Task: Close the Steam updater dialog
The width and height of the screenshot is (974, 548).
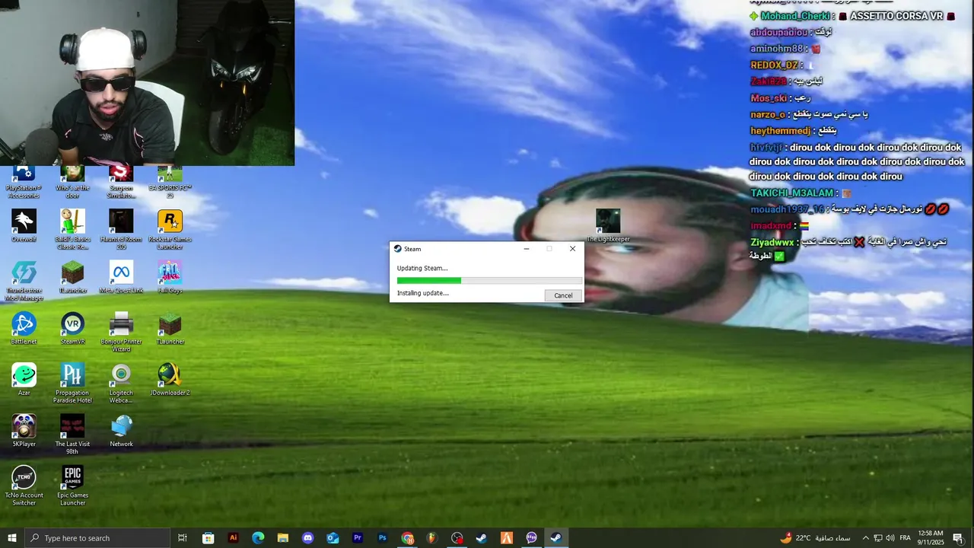Action: coord(572,249)
